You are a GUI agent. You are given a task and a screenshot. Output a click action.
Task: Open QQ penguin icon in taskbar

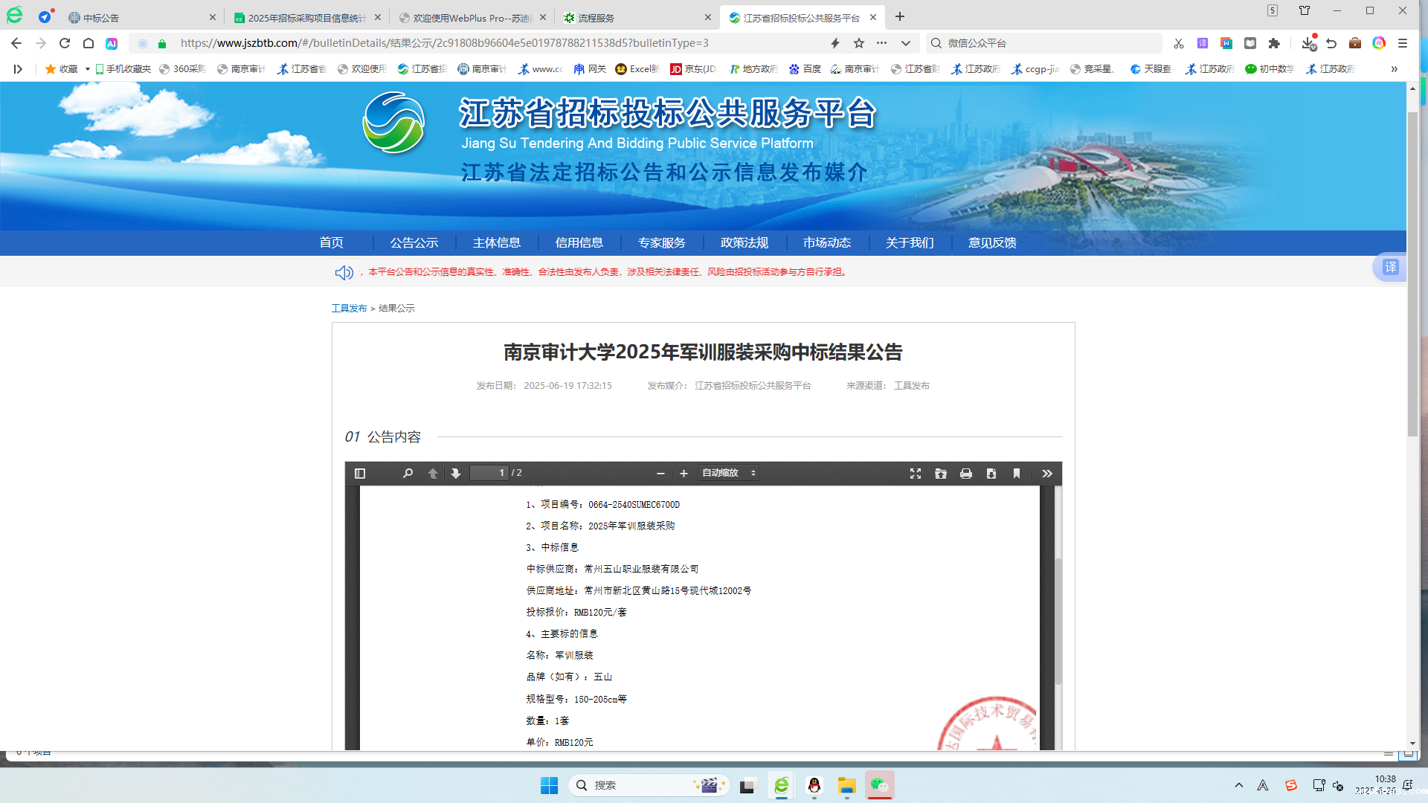click(x=814, y=785)
